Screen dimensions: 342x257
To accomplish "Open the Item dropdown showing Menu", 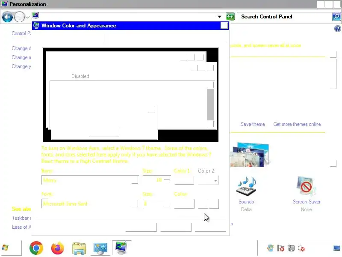I will [x=90, y=180].
